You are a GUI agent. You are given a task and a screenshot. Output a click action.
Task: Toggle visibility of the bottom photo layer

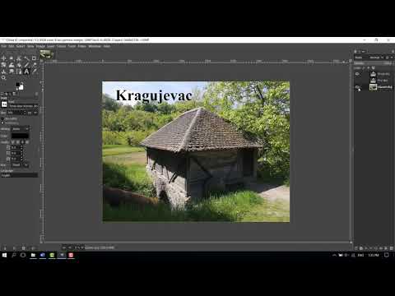[x=357, y=87]
